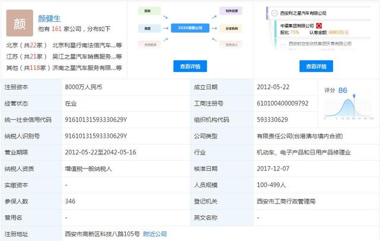Click the 曾用名 label cell
Image resolution: width=380 pixels, height=241 pixels.
tap(31, 217)
